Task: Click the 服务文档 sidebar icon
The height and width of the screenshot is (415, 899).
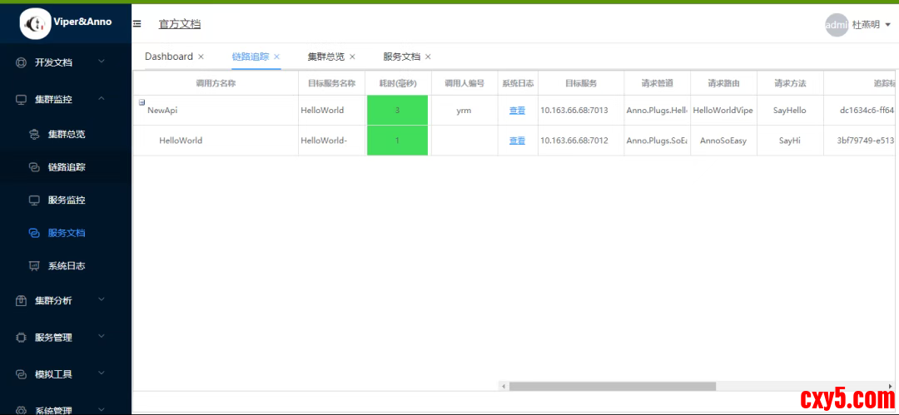Action: pos(34,234)
